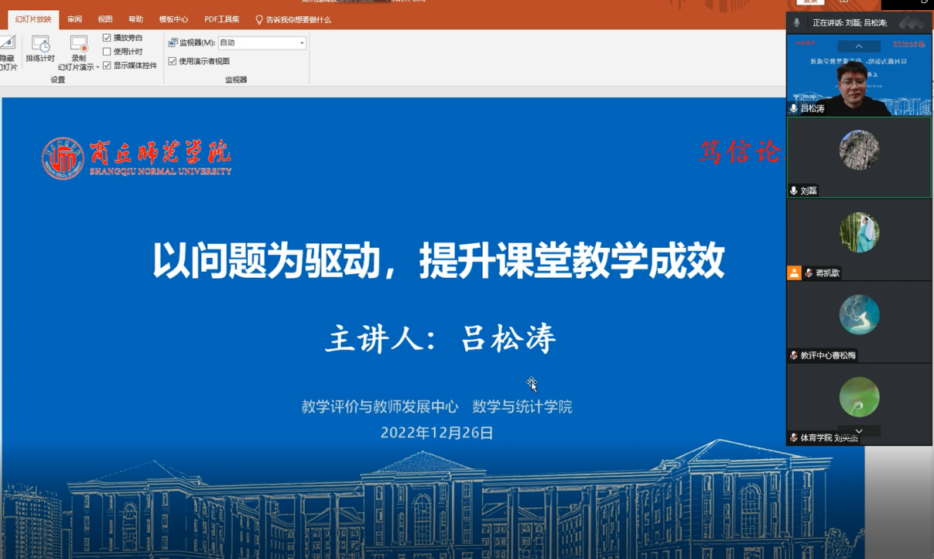Click the 排练计时 rehearse timings icon
Screen dimensions: 934x559
[x=40, y=44]
